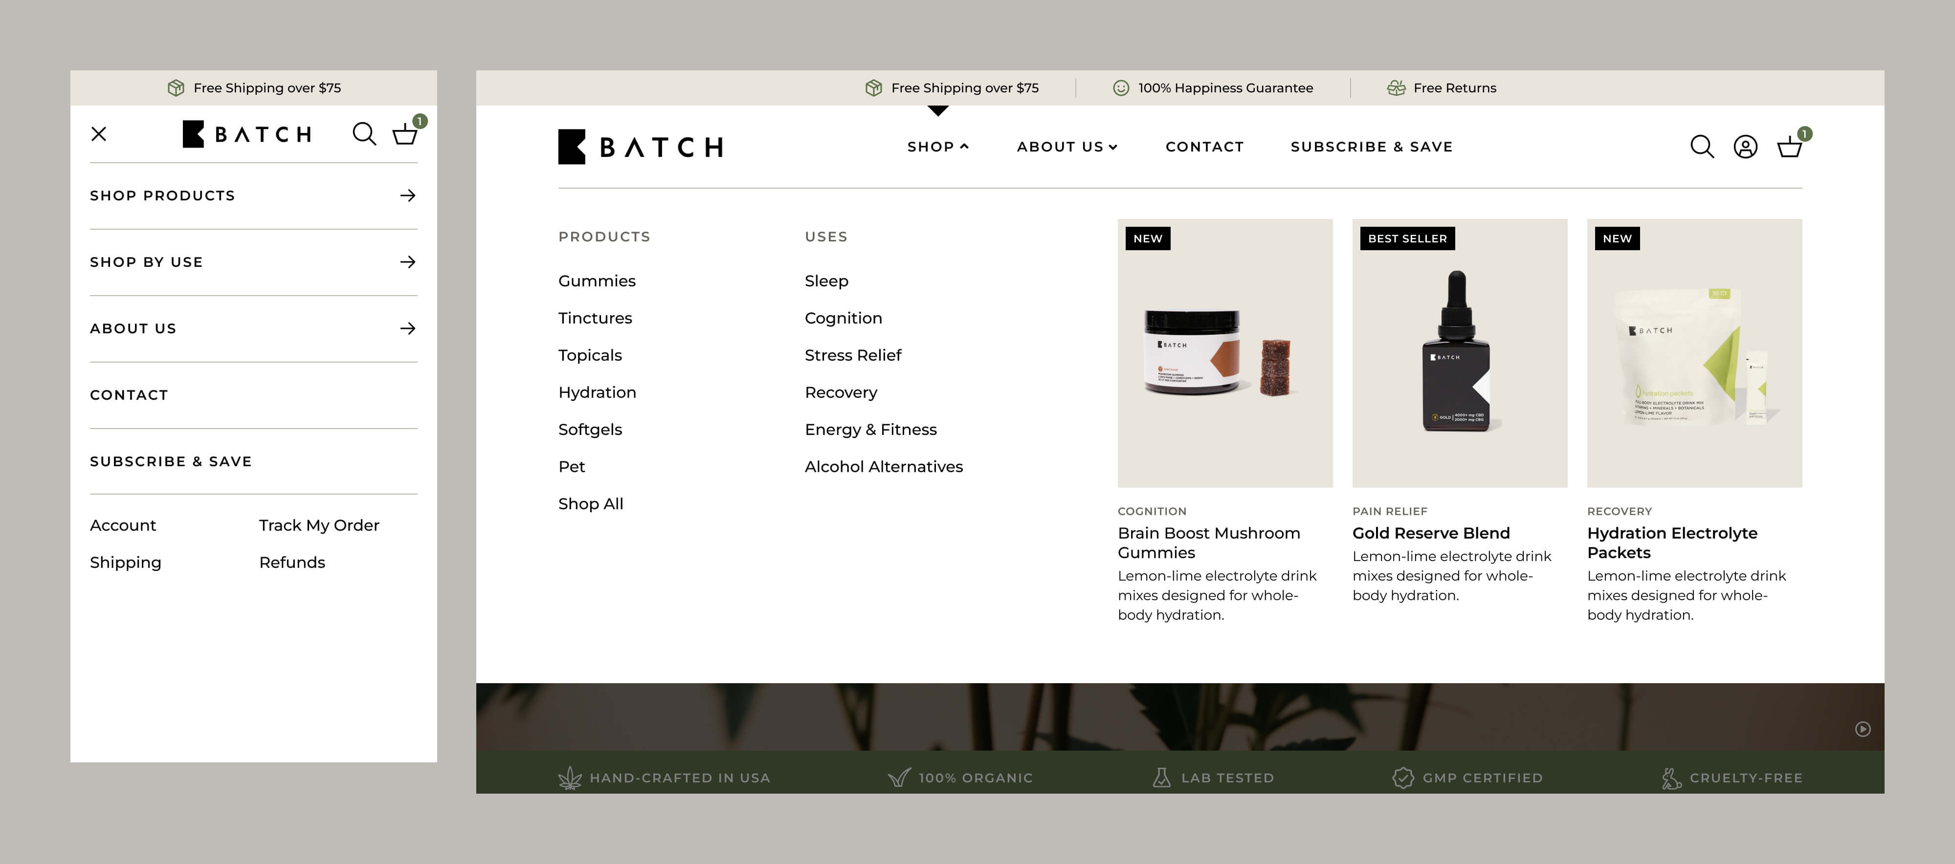The image size is (1955, 864).
Task: Open SUBSCRIBE & SAVE in desktop navigation
Action: 1371,147
